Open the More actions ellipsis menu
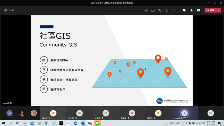This screenshot has width=224, height=126. tap(174, 10)
